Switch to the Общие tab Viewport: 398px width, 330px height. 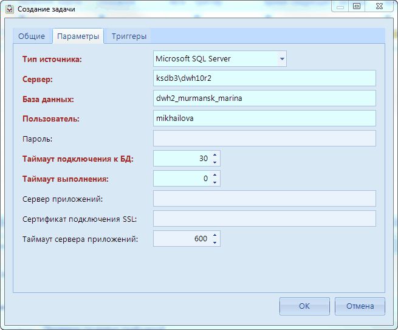coord(32,36)
